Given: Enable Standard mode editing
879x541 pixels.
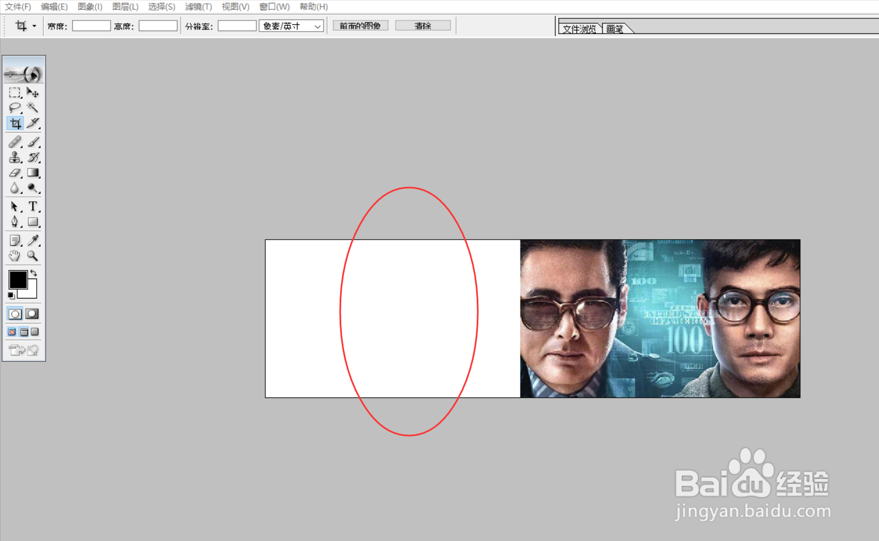Looking at the screenshot, I should pyautogui.click(x=15, y=314).
